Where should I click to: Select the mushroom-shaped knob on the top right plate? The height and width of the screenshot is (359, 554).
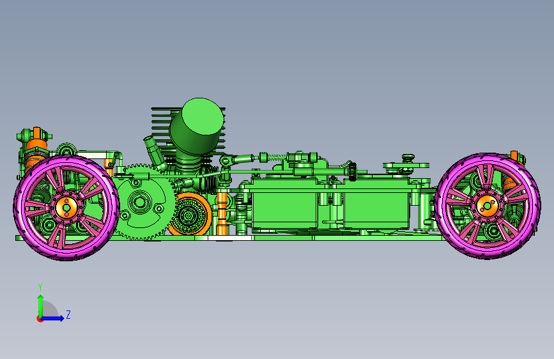408,158
